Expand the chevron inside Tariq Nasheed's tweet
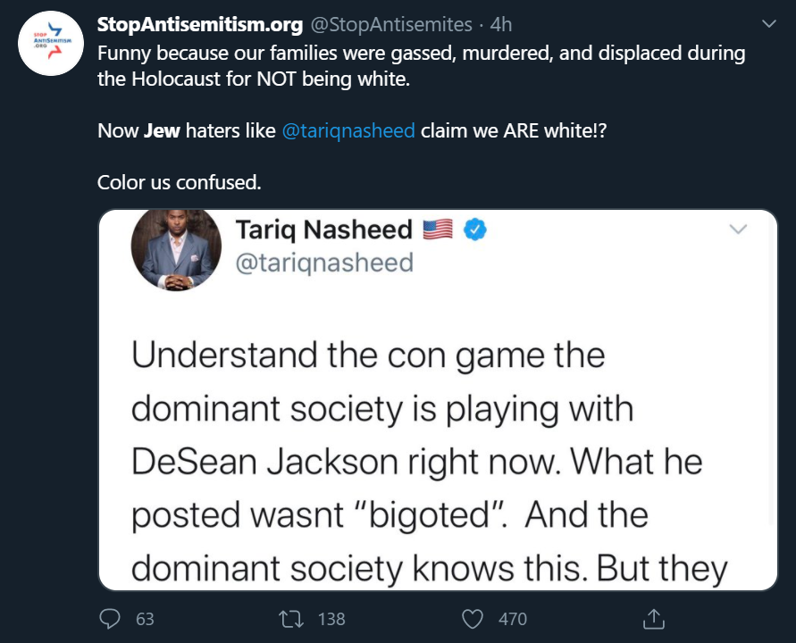 click(x=738, y=230)
